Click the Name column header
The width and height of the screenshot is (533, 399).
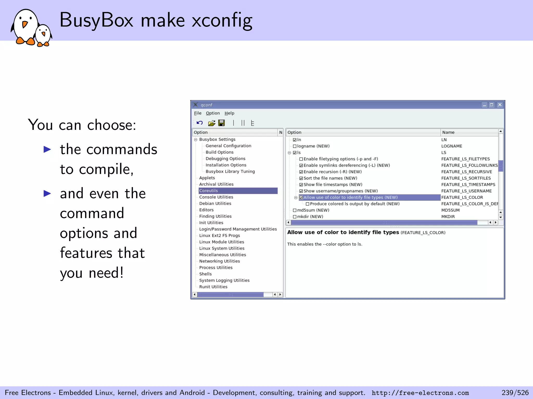[x=469, y=132]
